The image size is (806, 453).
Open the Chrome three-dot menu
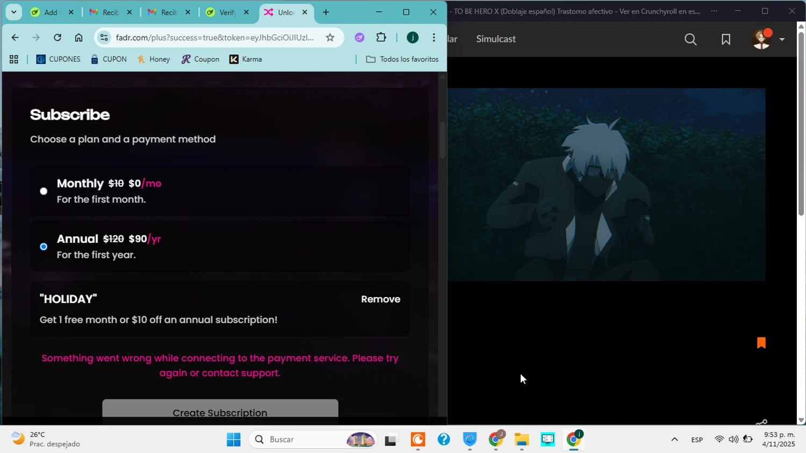pos(434,38)
